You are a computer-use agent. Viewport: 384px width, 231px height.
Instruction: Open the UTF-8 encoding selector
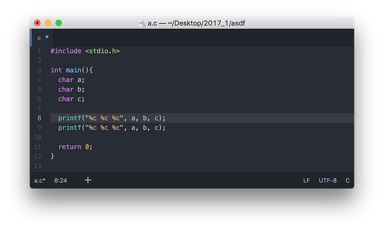coord(327,180)
